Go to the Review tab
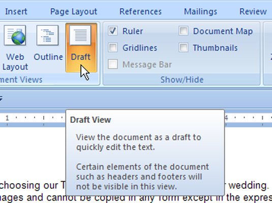272x203 pixels. [253, 12]
